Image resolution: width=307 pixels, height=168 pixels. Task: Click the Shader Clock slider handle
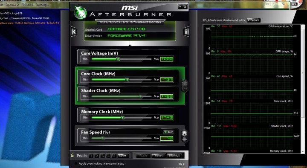[x=141, y=96]
